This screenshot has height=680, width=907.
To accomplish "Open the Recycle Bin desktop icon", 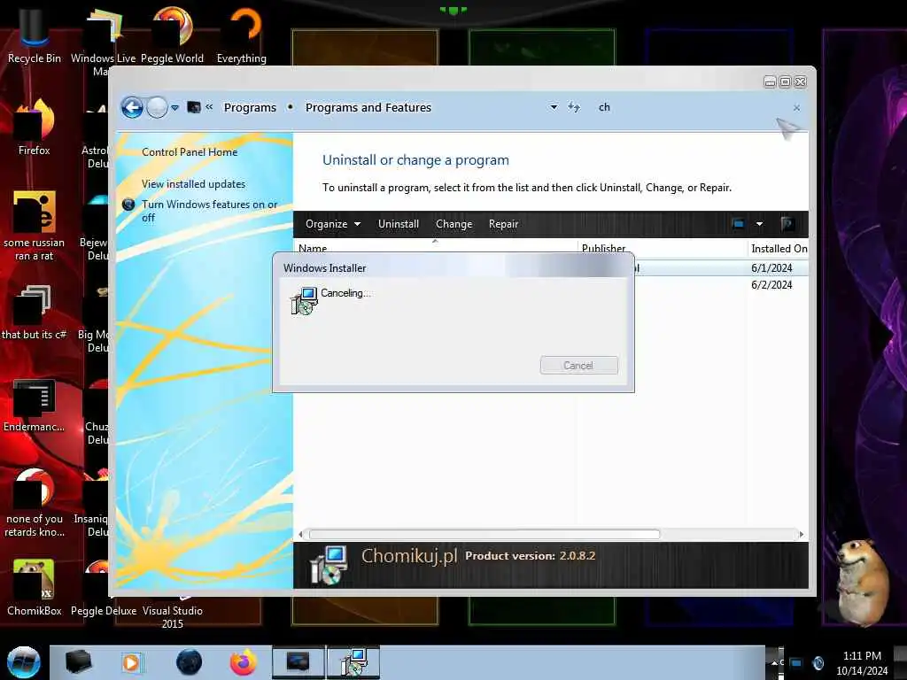I will 35,35.
